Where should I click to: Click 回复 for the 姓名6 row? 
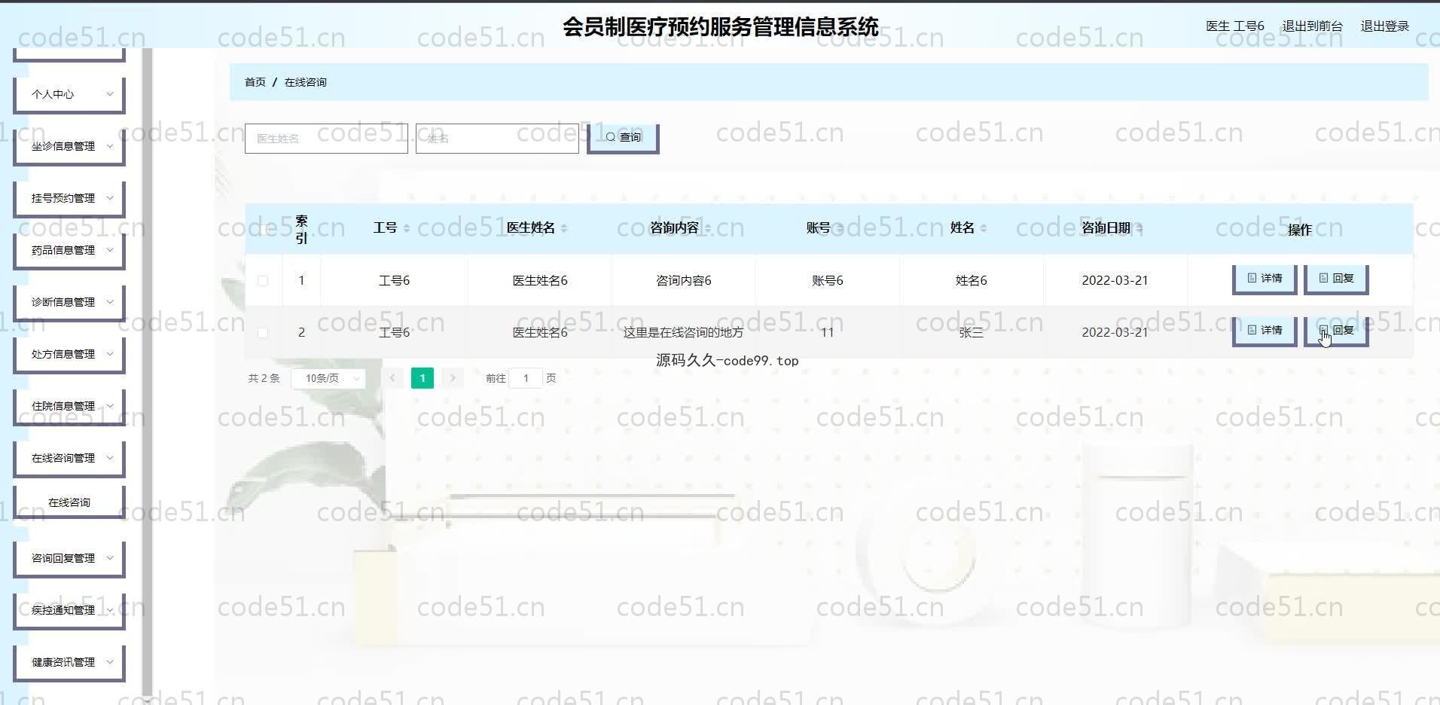(1336, 279)
